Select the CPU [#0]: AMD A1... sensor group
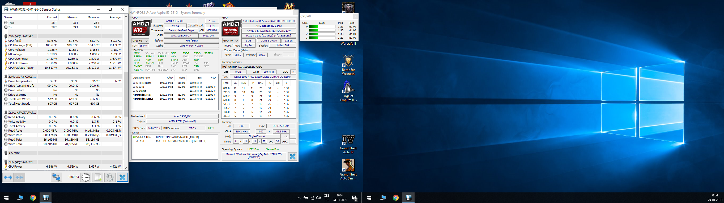The image size is (724, 203). 22,36
